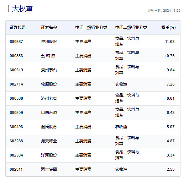This screenshot has width=184, height=181.
Task: Select security code 000568
Action: pos(16,98)
